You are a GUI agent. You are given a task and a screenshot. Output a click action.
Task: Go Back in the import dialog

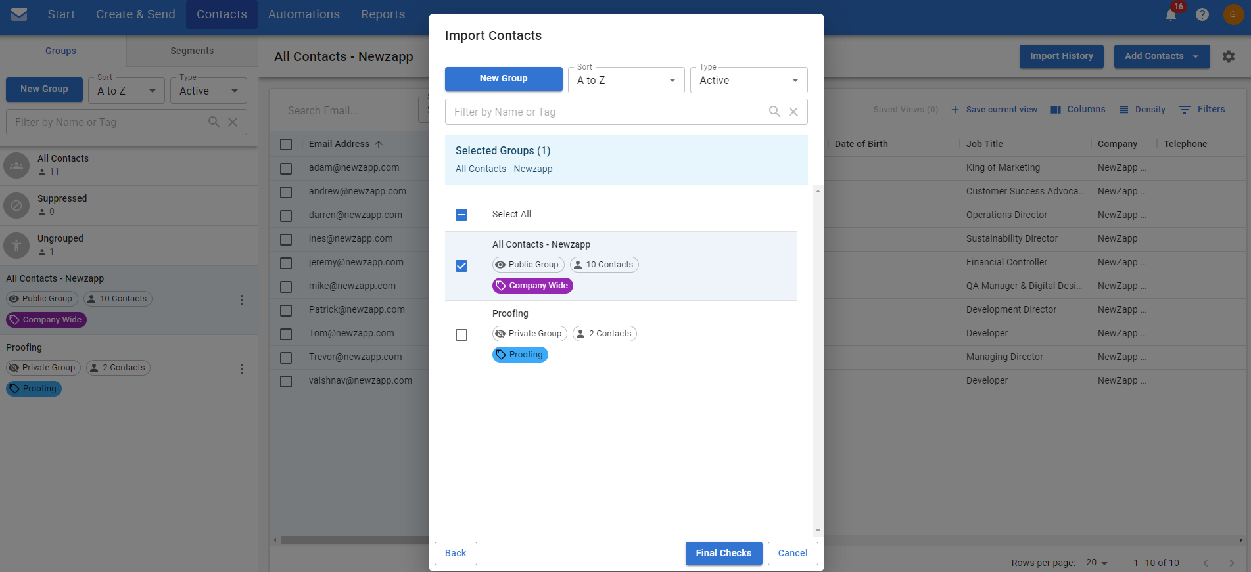(456, 554)
